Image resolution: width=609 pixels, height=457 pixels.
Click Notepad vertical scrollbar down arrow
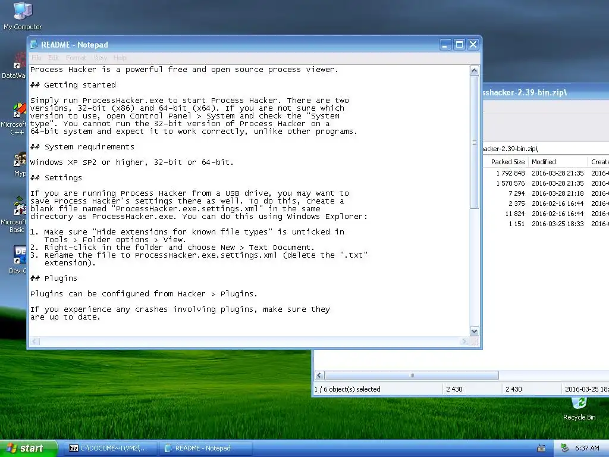pos(474,331)
